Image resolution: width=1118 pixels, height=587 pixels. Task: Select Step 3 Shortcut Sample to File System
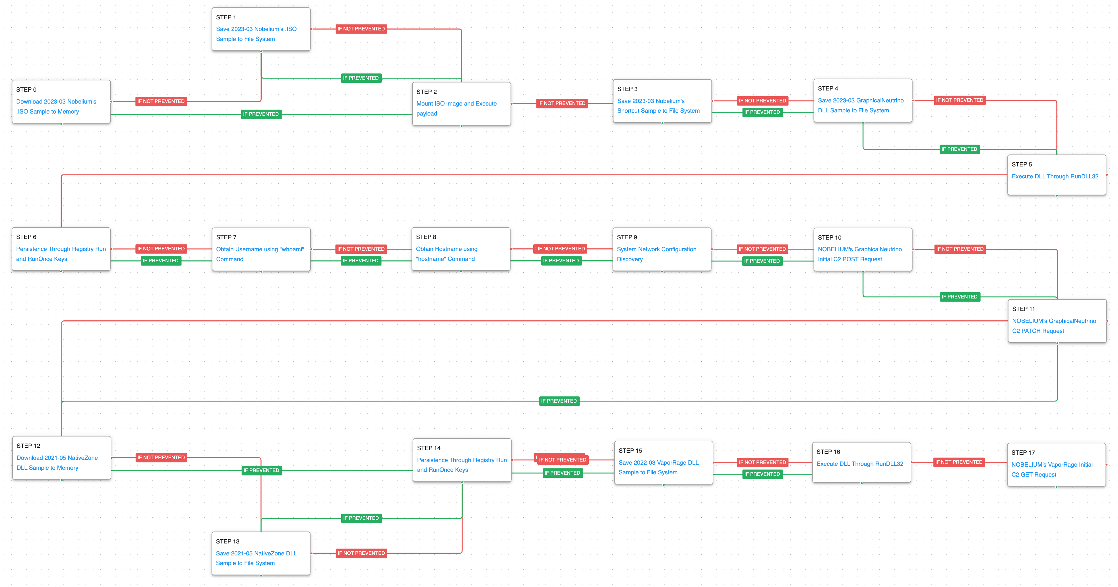point(658,106)
